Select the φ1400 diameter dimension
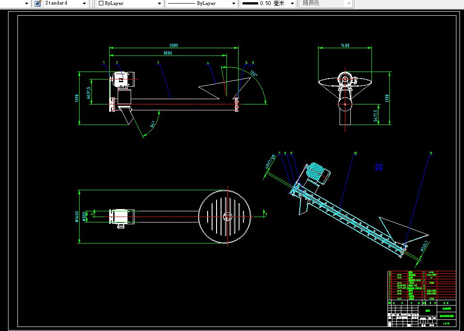Viewport: 464px width, 331px height. pos(77,217)
